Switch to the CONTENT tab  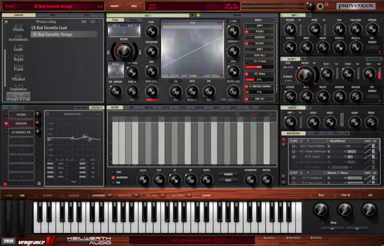click(19, 15)
